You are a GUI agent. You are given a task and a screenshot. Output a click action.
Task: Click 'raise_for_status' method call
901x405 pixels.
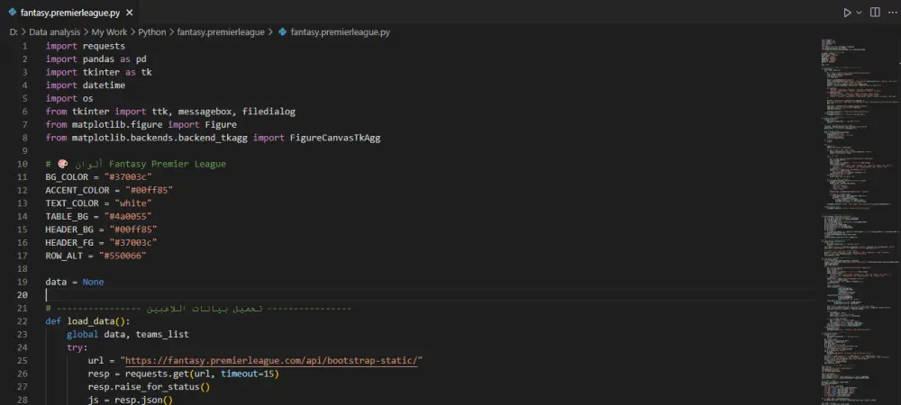pos(156,387)
